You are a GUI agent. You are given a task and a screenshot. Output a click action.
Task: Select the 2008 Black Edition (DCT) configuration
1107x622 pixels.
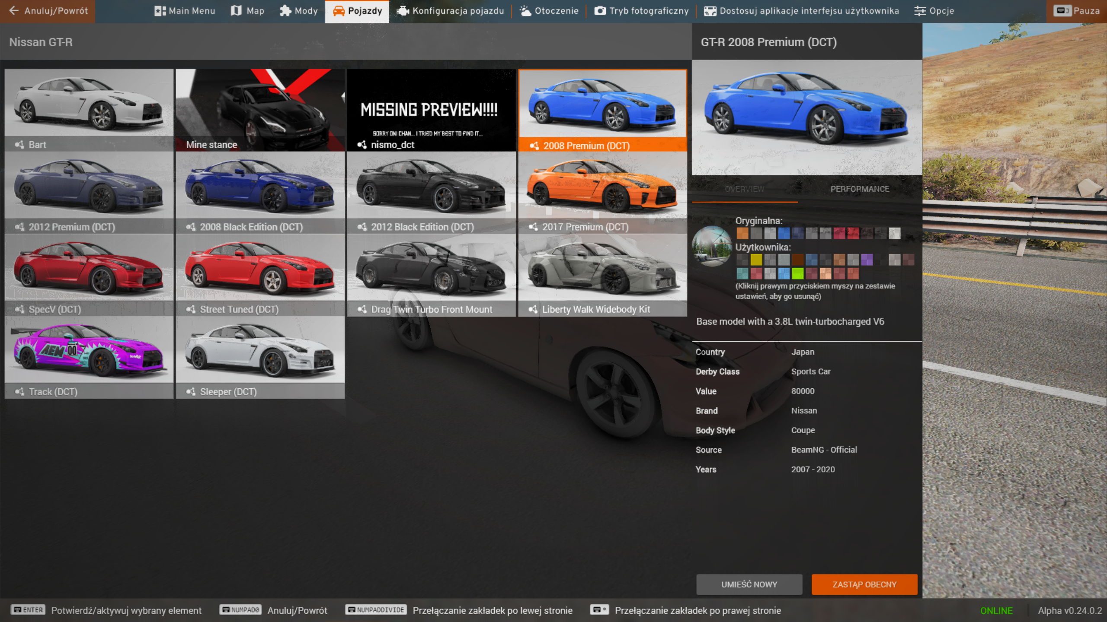pos(260,193)
